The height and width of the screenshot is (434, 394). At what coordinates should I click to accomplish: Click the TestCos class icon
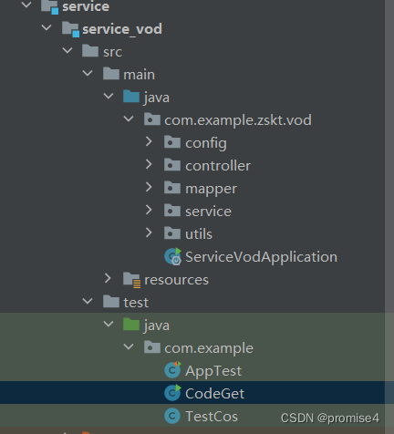click(x=172, y=416)
